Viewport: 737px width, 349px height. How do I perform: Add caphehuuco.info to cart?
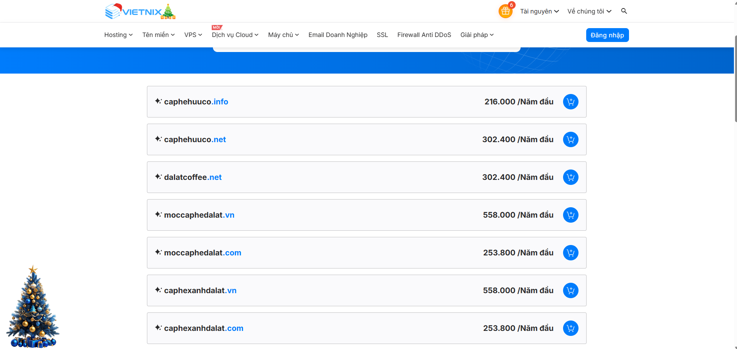click(x=570, y=102)
